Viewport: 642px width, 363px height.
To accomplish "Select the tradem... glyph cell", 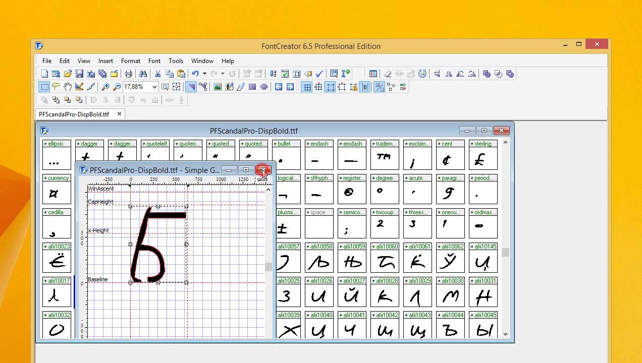I will tap(385, 155).
